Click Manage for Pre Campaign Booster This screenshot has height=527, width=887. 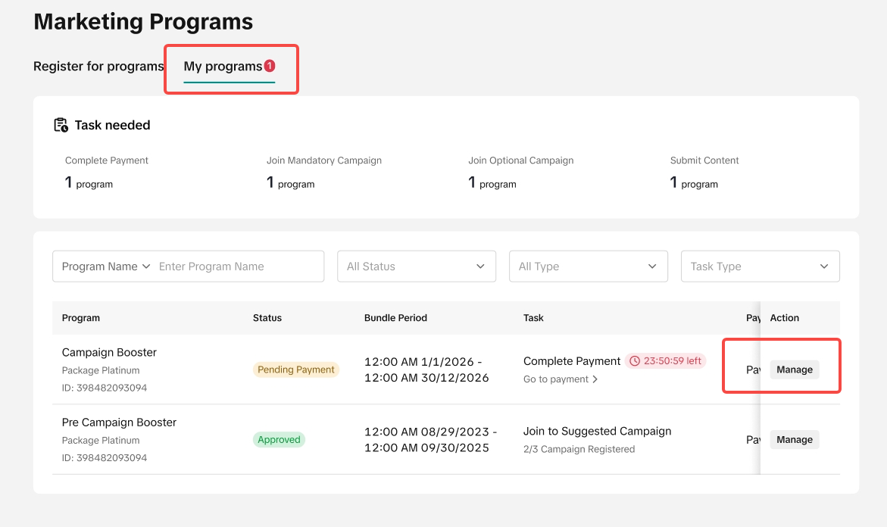pyautogui.click(x=795, y=440)
